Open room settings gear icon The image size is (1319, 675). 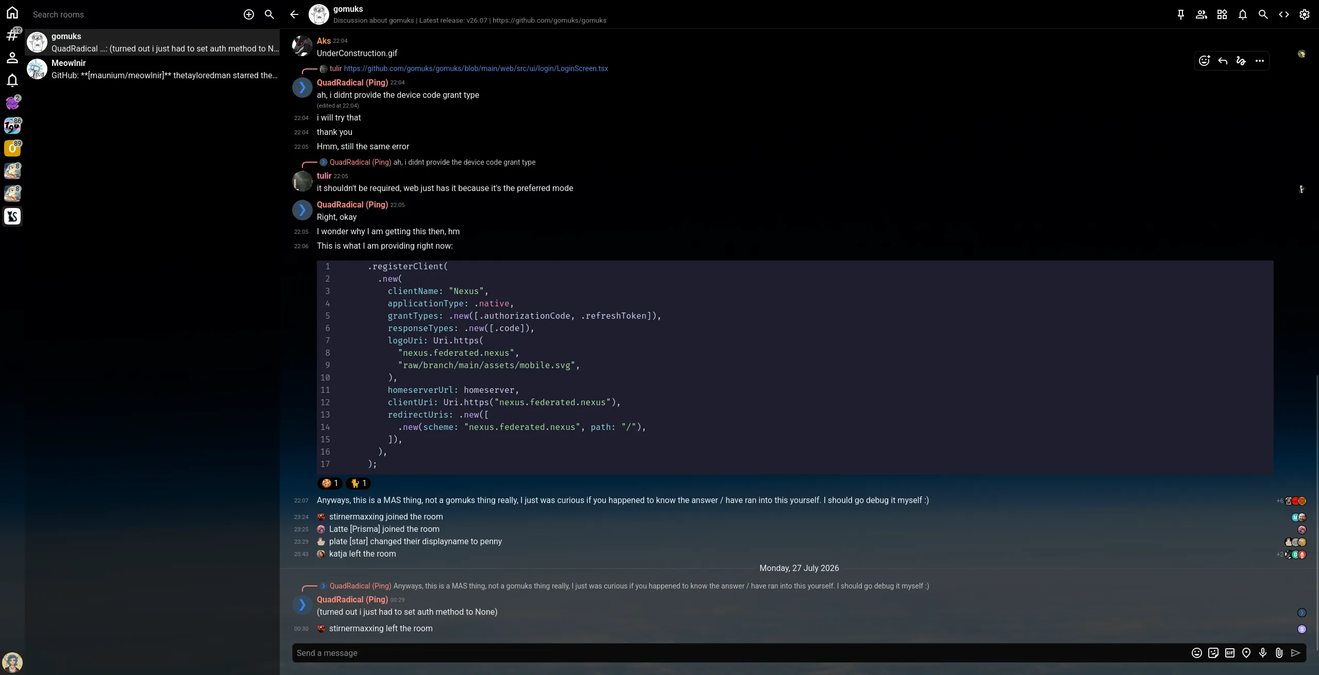coord(1305,14)
